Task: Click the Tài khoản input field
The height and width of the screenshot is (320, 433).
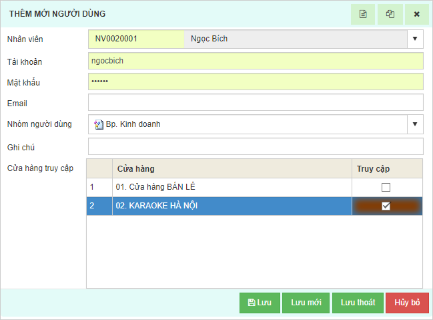Action: coord(256,61)
